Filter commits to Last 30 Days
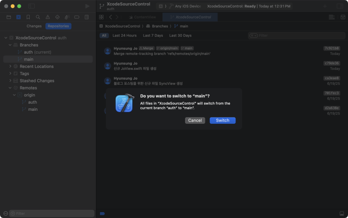The image size is (348, 218). pos(180,36)
